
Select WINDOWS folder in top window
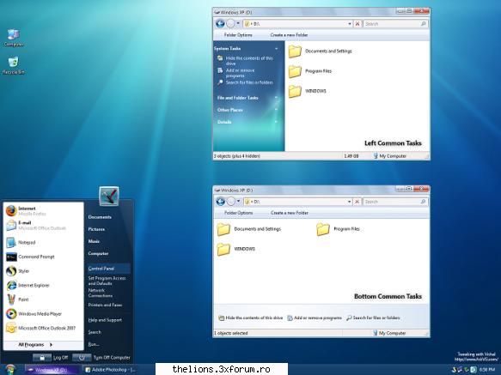pos(308,91)
